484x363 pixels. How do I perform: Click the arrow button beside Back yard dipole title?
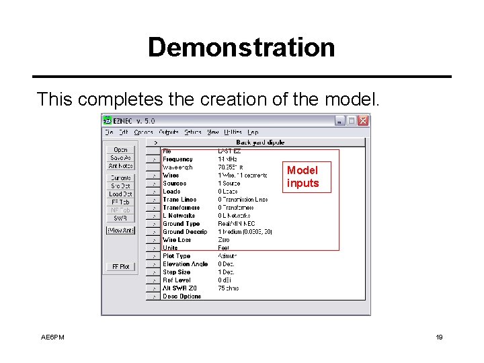153,143
